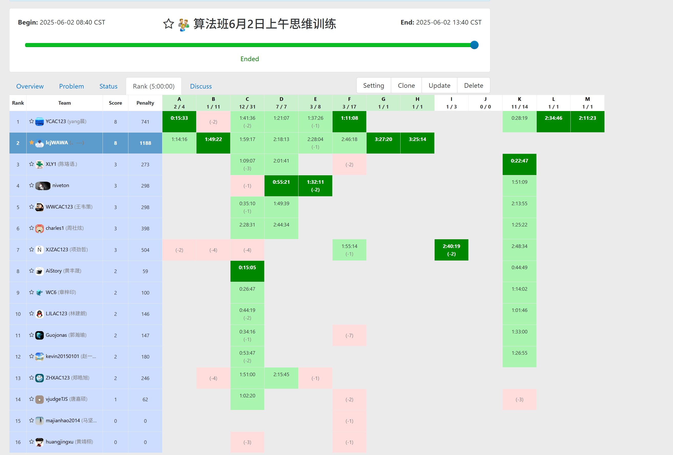This screenshot has width=673, height=455.
Task: Click XJZAC123's letter N avatar
Action: [x=39, y=250]
